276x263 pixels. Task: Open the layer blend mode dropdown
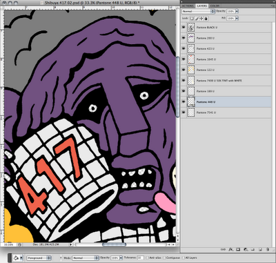(198, 11)
